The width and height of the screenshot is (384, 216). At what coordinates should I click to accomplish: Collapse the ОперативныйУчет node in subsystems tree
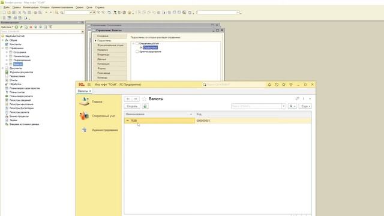point(133,44)
